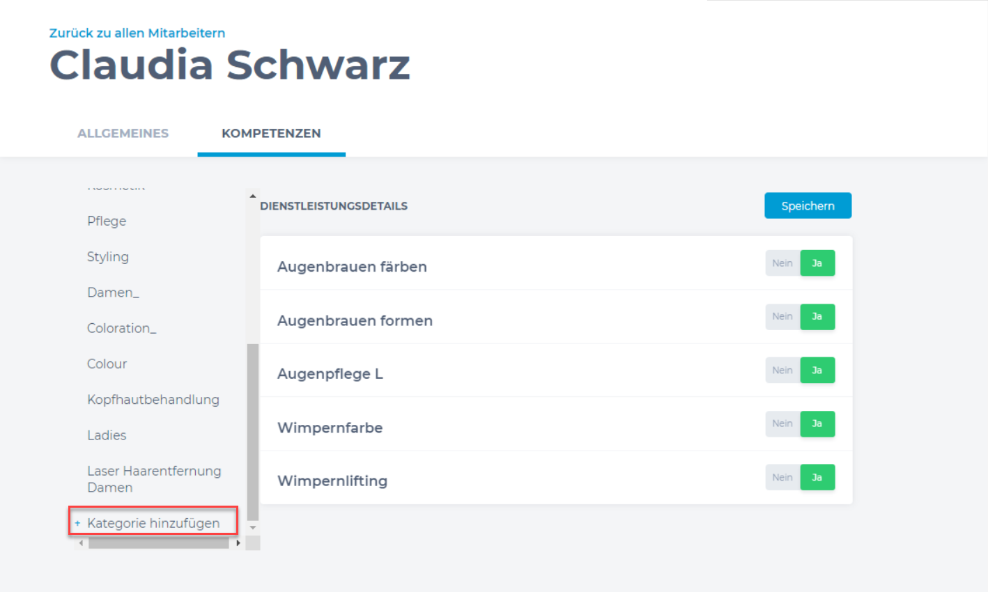Go back via Zurück zu allen Mitarbeitern

click(x=137, y=33)
